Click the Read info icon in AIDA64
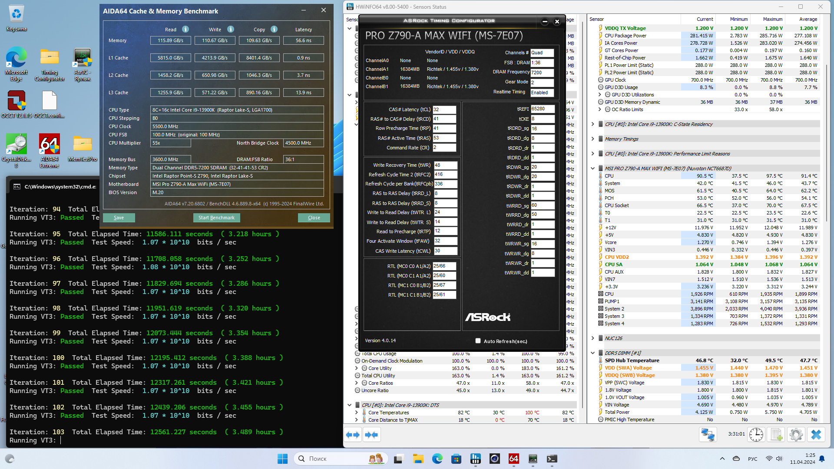 (185, 29)
